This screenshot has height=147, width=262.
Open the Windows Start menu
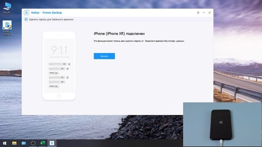[x=5, y=143]
